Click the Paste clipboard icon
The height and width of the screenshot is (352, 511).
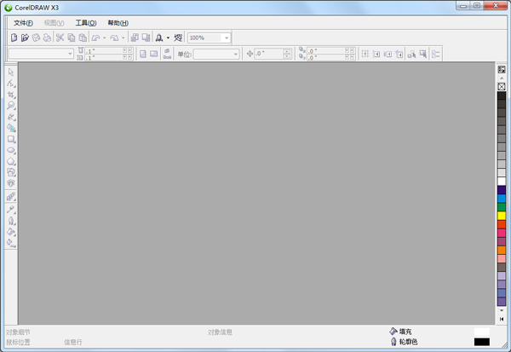pos(83,38)
